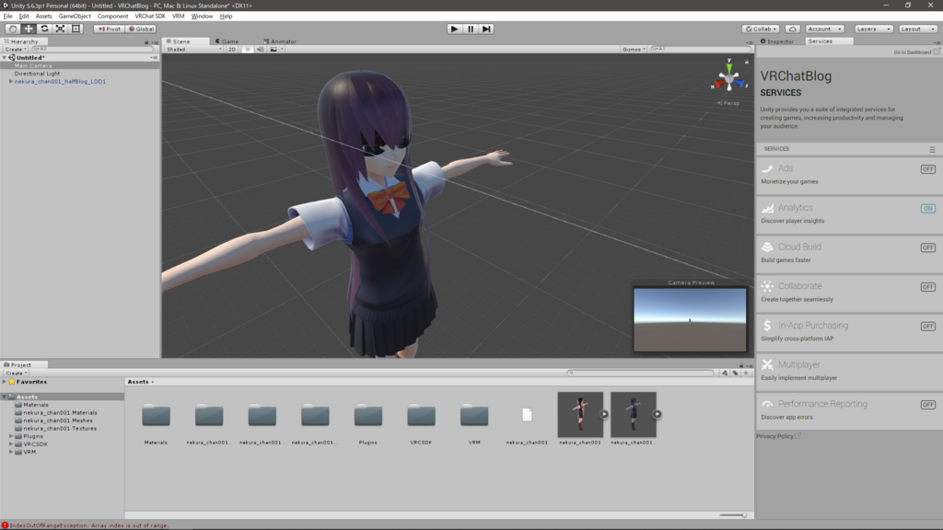Select the Scale tool
943x530 pixels.
point(60,29)
